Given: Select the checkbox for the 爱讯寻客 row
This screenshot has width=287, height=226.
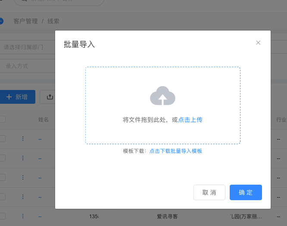Looking at the screenshot, I should (x=2, y=216).
